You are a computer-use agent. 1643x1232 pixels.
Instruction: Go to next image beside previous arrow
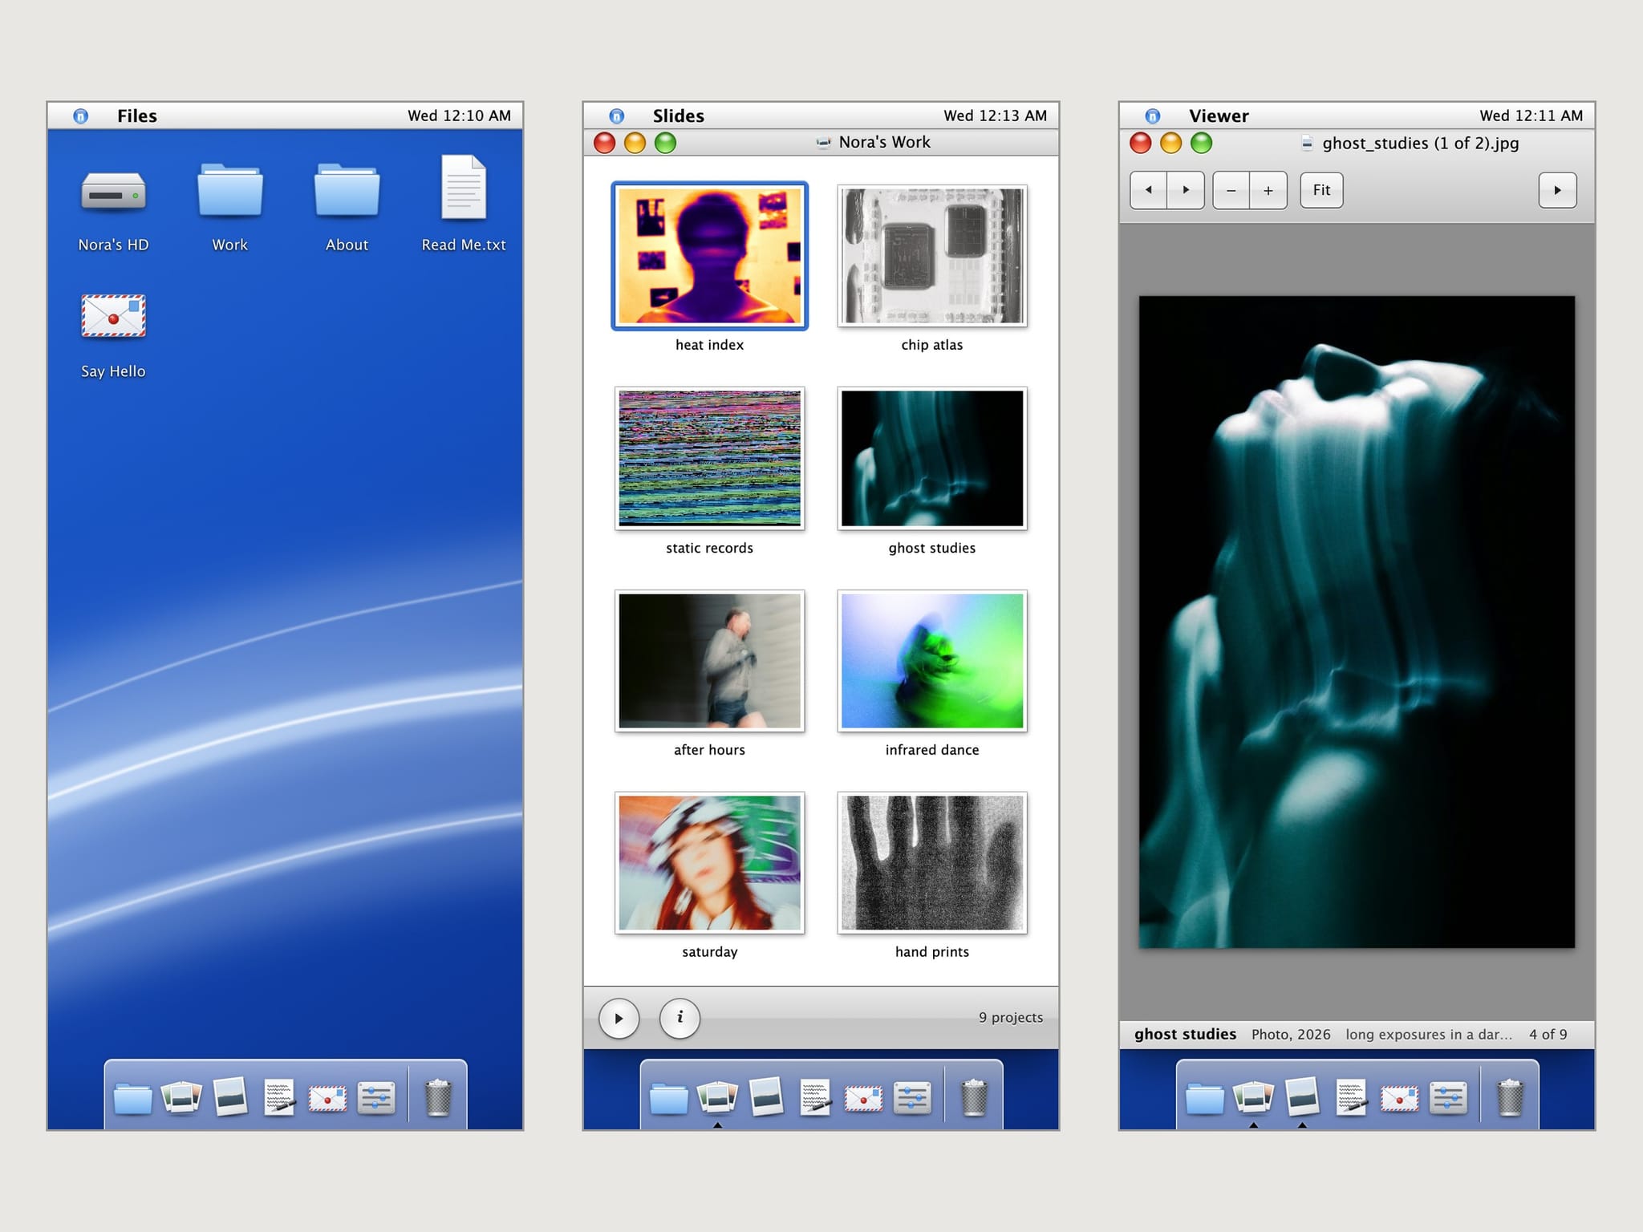coord(1186,190)
